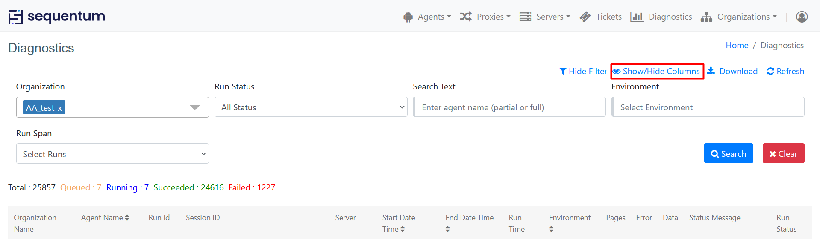Open the Run Span select box
This screenshot has width=820, height=239.
[112, 154]
